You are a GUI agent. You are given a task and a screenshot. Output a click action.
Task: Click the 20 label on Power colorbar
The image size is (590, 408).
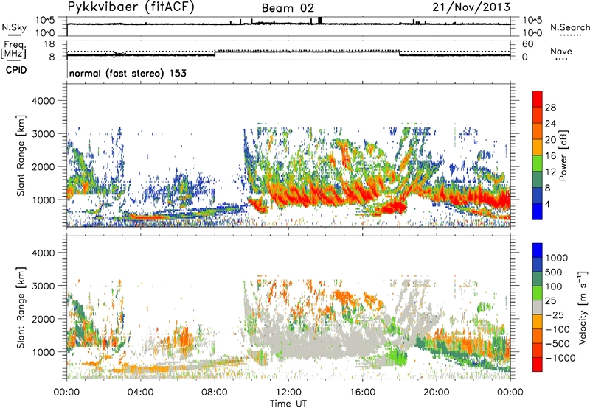[550, 140]
